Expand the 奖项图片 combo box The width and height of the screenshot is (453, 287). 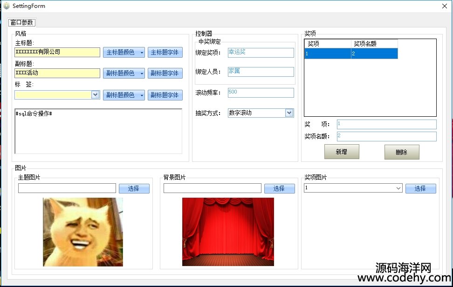click(x=398, y=188)
